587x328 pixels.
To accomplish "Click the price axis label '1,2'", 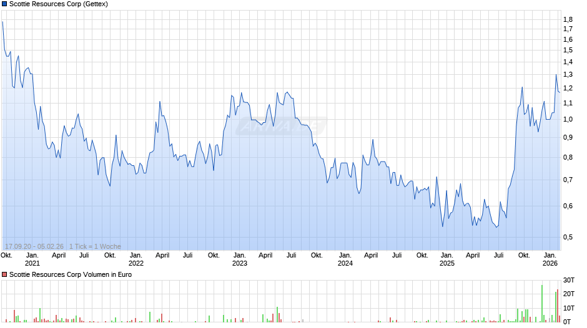I will click(x=568, y=89).
